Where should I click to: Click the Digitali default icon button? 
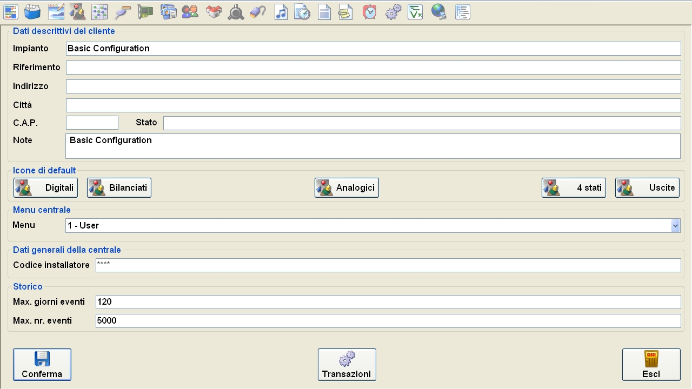click(x=45, y=188)
